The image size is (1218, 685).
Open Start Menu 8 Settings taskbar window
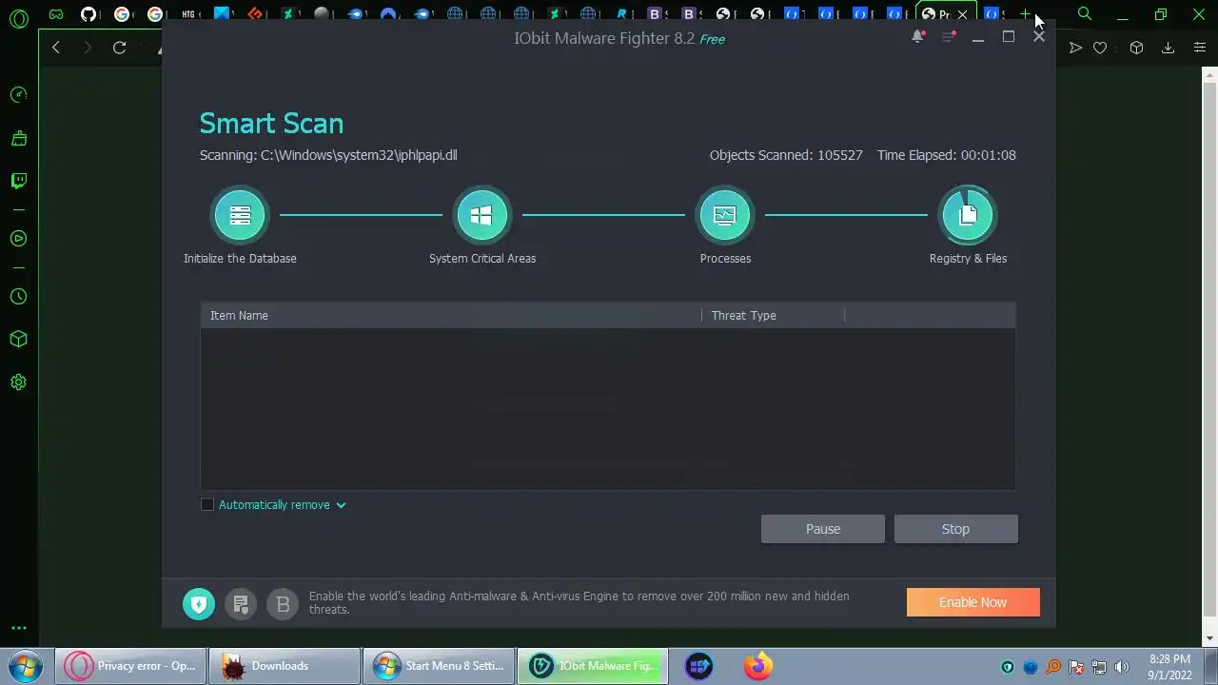pos(439,666)
